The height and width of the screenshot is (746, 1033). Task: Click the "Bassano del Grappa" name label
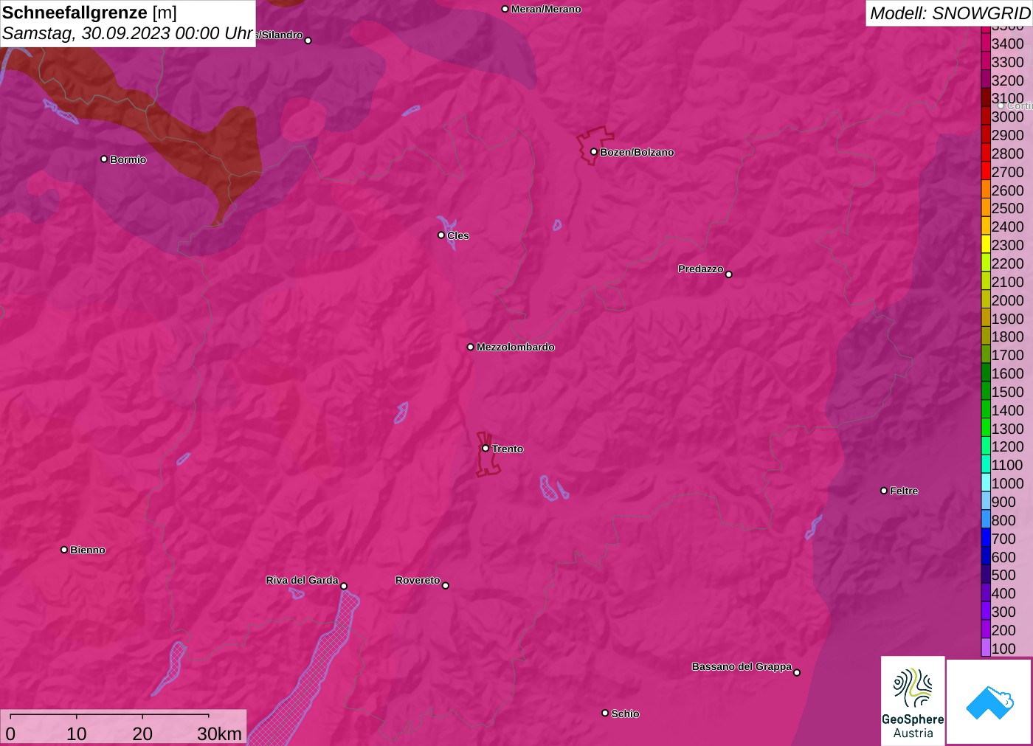coord(742,666)
